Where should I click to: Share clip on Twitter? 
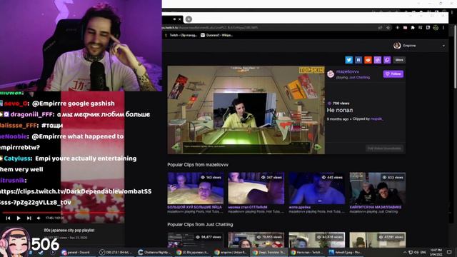349,60
